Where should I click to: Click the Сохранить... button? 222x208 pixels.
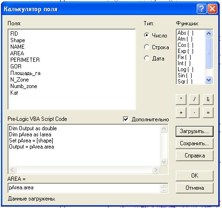(x=194, y=143)
